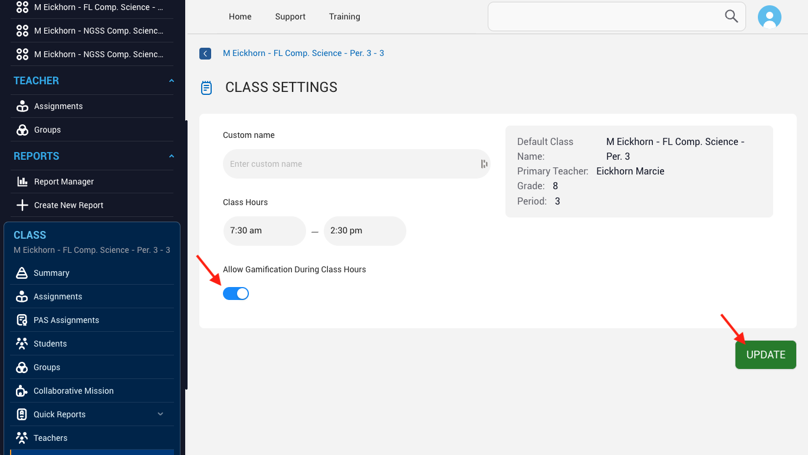
Task: Open the Training section
Action: 344,17
